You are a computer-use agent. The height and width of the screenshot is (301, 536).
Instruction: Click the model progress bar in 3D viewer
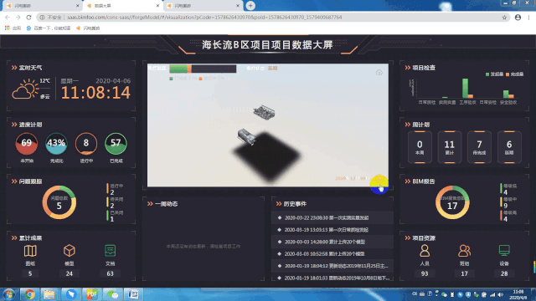coord(203,69)
